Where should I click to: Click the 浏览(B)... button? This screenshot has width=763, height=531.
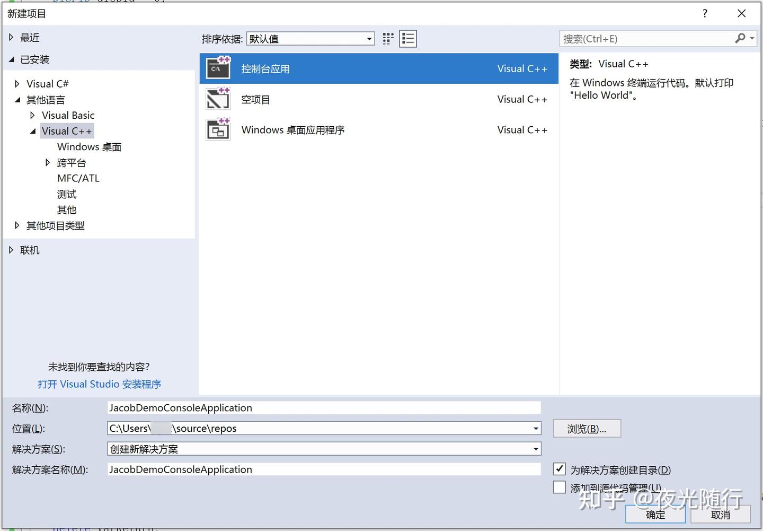point(587,429)
